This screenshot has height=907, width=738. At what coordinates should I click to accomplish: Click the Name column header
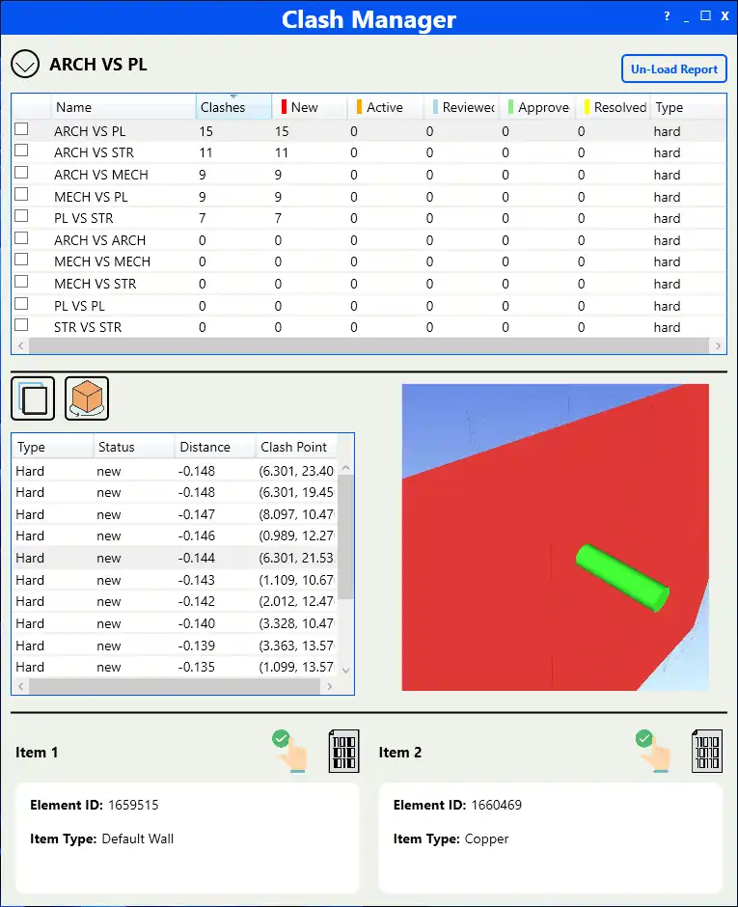click(123, 107)
